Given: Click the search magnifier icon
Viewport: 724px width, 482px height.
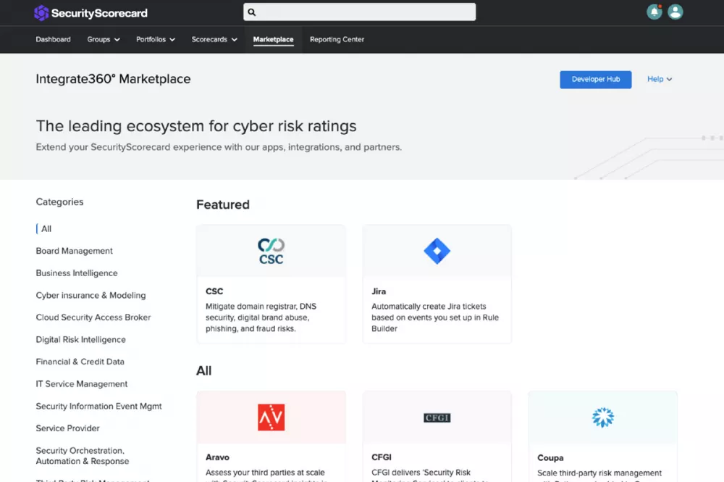Looking at the screenshot, I should tap(252, 12).
